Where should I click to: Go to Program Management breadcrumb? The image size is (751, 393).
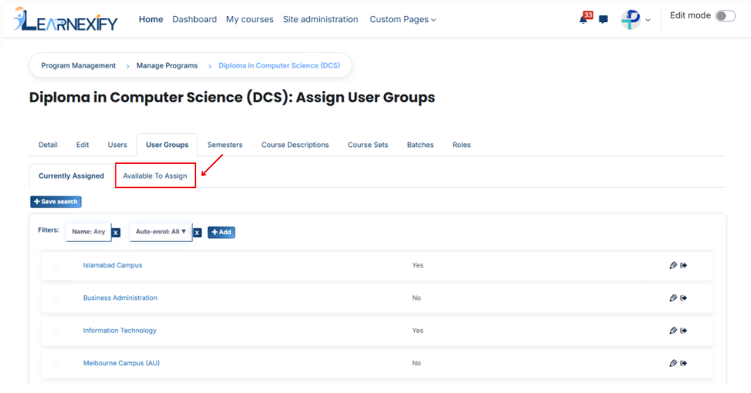pyautogui.click(x=79, y=65)
